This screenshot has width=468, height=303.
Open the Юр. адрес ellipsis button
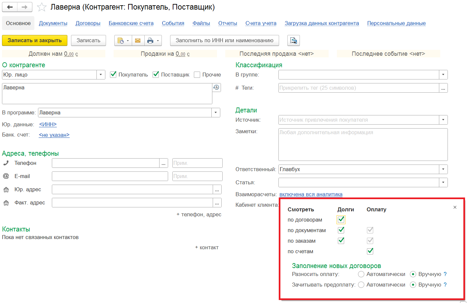[217, 190]
